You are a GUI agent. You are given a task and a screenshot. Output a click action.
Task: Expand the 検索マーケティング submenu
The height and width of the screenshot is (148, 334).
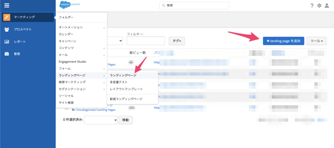81,82
